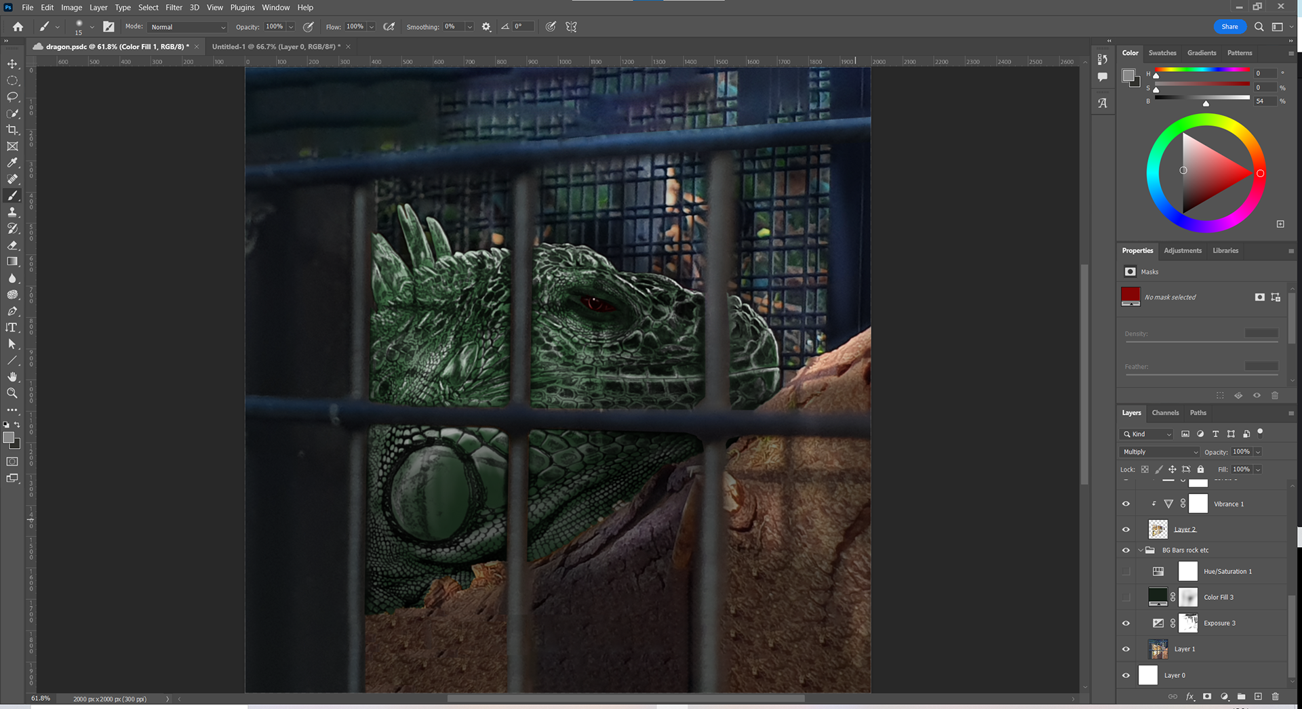Click the Share button
1302x709 pixels.
1229,27
